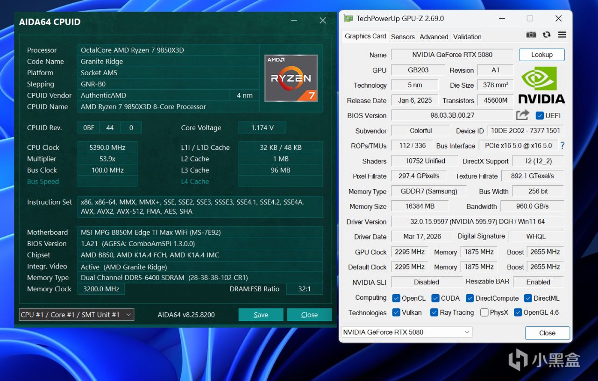Select the Graphics Card tab
Screen dimensions: 598x381
coord(365,36)
